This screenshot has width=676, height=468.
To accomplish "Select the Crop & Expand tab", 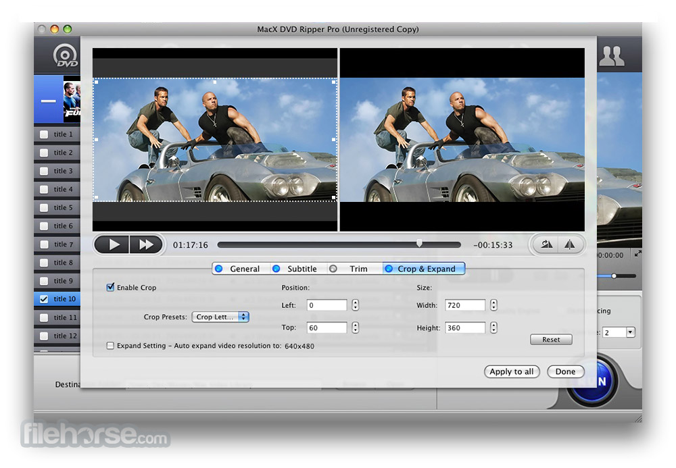I will click(x=424, y=269).
